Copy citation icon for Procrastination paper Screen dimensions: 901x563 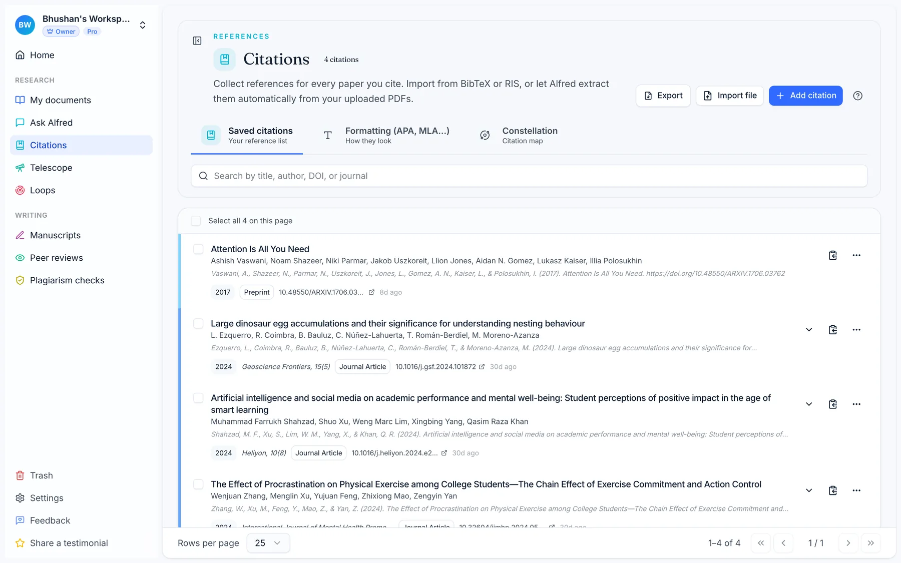pos(832,490)
